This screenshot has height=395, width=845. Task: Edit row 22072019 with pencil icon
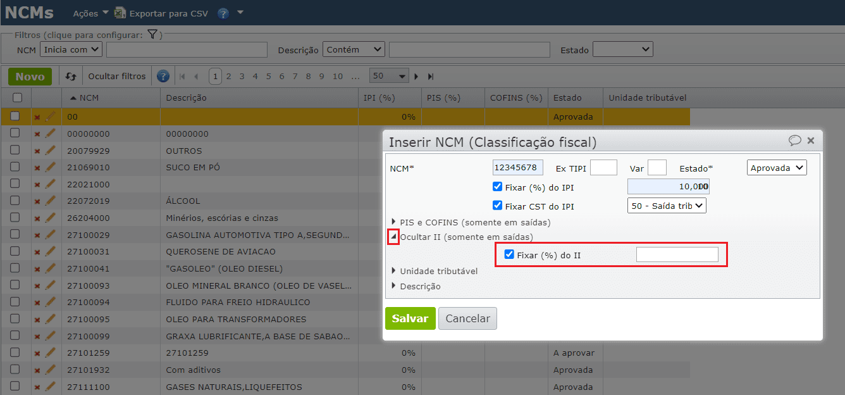tap(51, 201)
